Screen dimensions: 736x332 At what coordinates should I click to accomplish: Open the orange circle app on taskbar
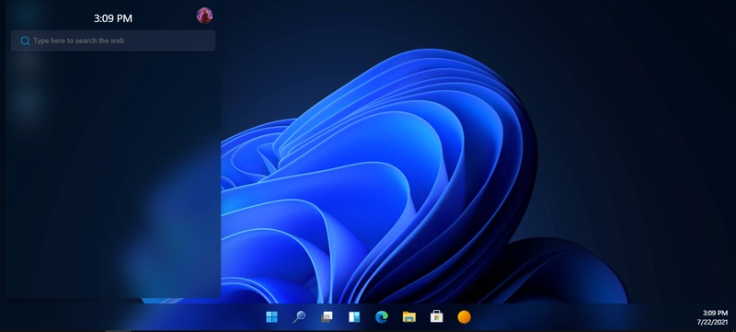[464, 317]
